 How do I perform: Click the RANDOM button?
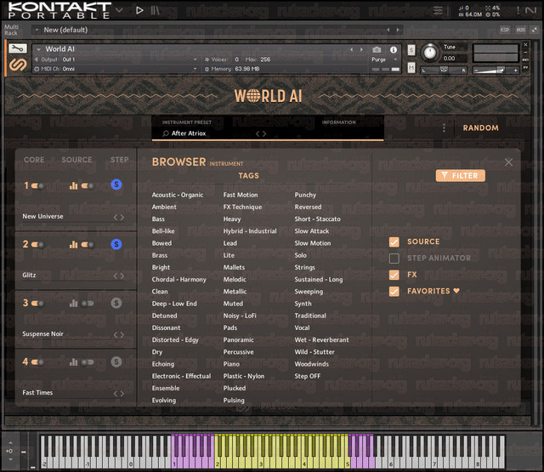point(480,128)
